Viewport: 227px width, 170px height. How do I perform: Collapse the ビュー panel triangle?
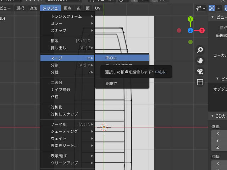[x=212, y=17]
